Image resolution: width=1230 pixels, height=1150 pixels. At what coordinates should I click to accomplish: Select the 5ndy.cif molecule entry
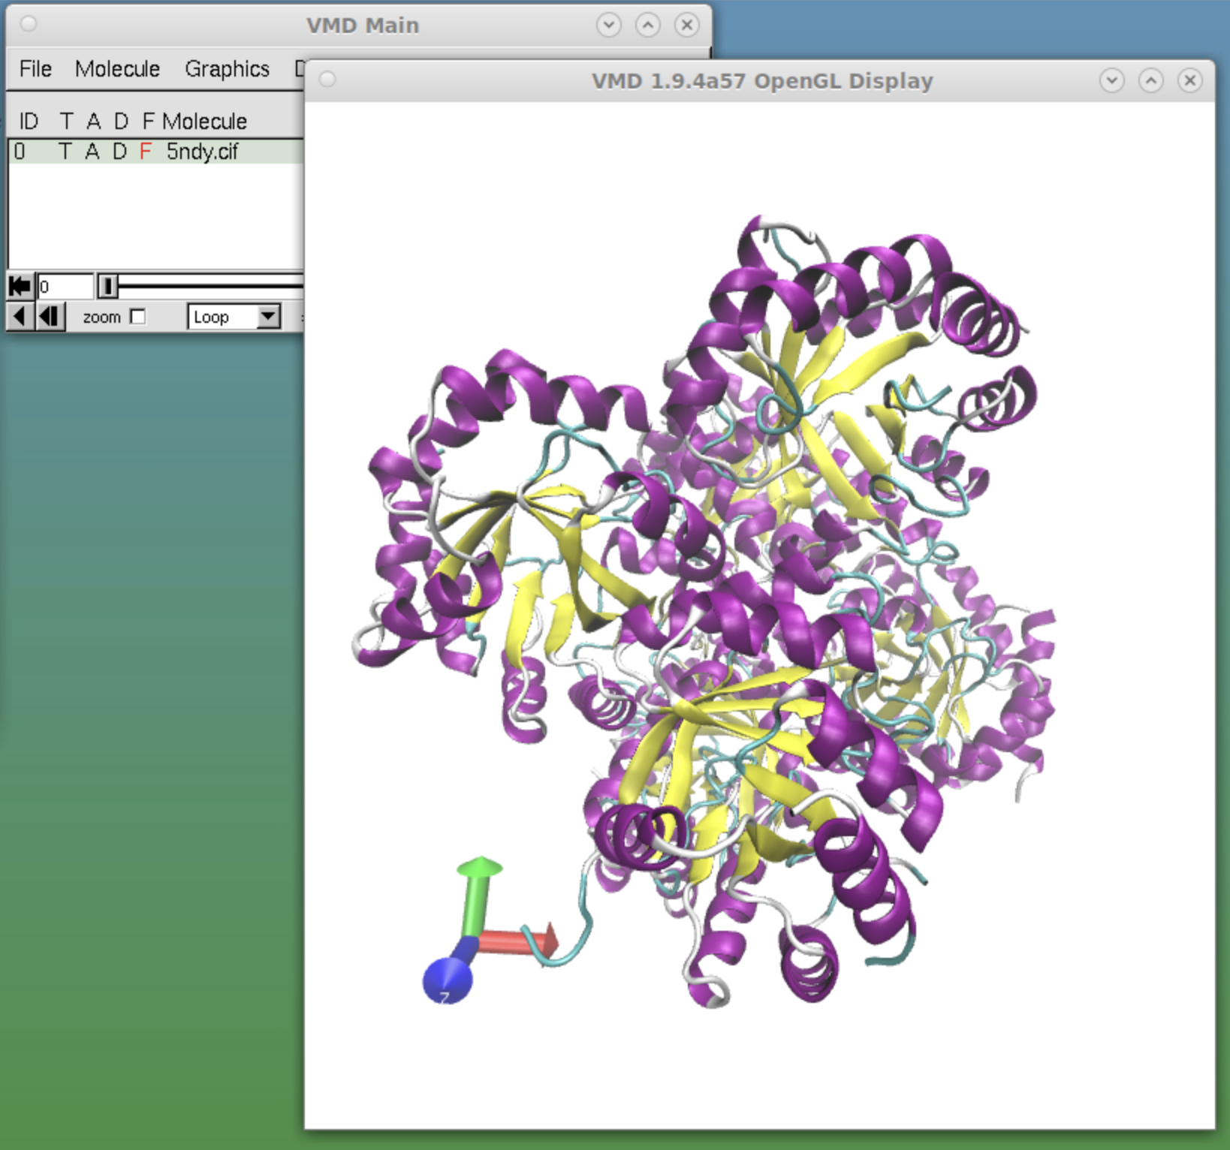200,152
